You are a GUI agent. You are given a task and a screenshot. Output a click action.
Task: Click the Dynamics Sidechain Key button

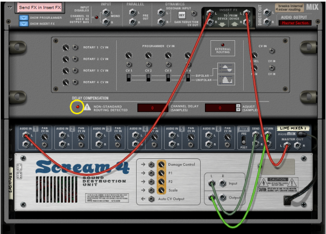click(x=181, y=15)
